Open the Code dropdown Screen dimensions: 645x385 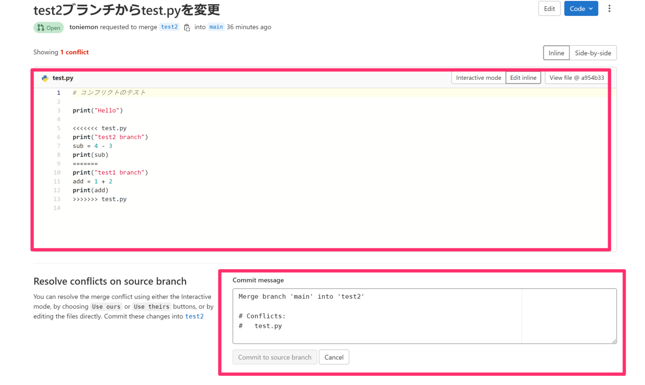click(581, 8)
